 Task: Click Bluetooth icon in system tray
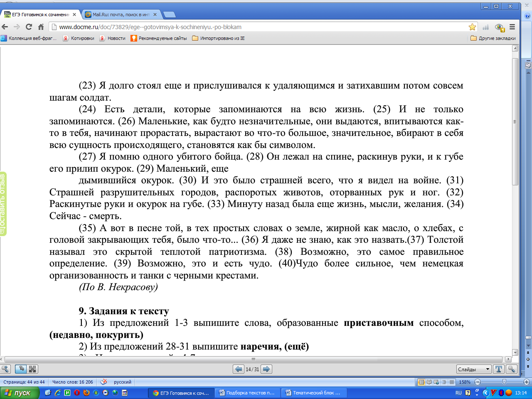coord(501,393)
